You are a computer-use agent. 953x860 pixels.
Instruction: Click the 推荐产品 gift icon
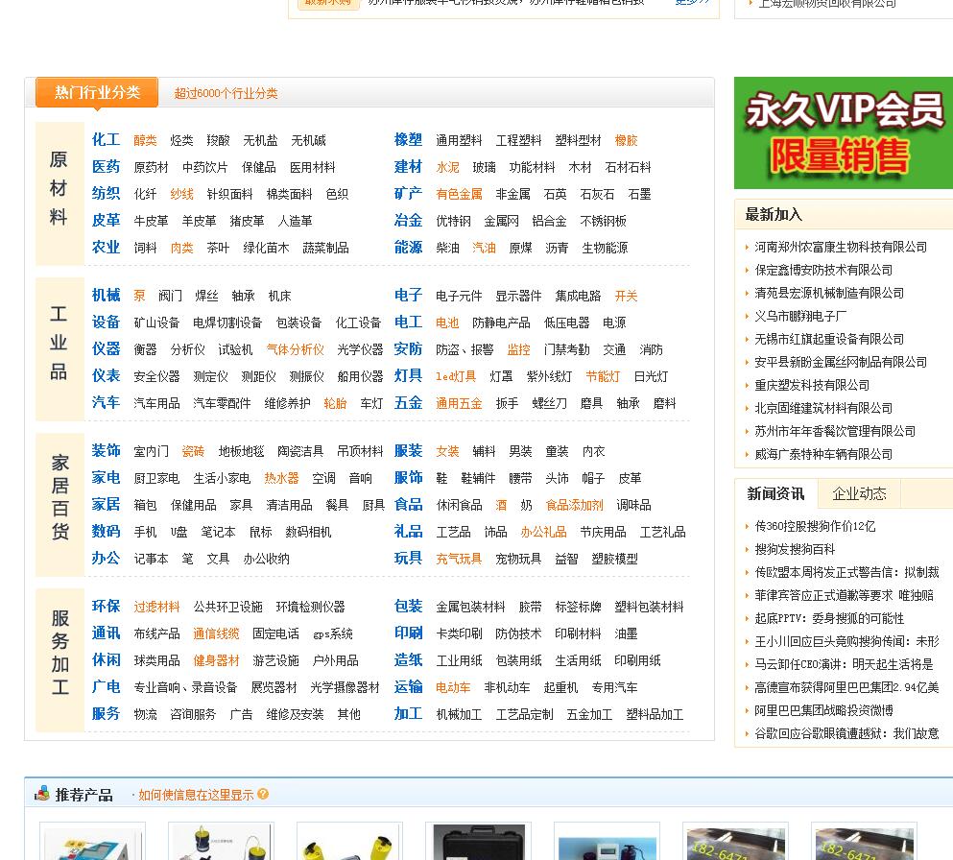point(42,794)
